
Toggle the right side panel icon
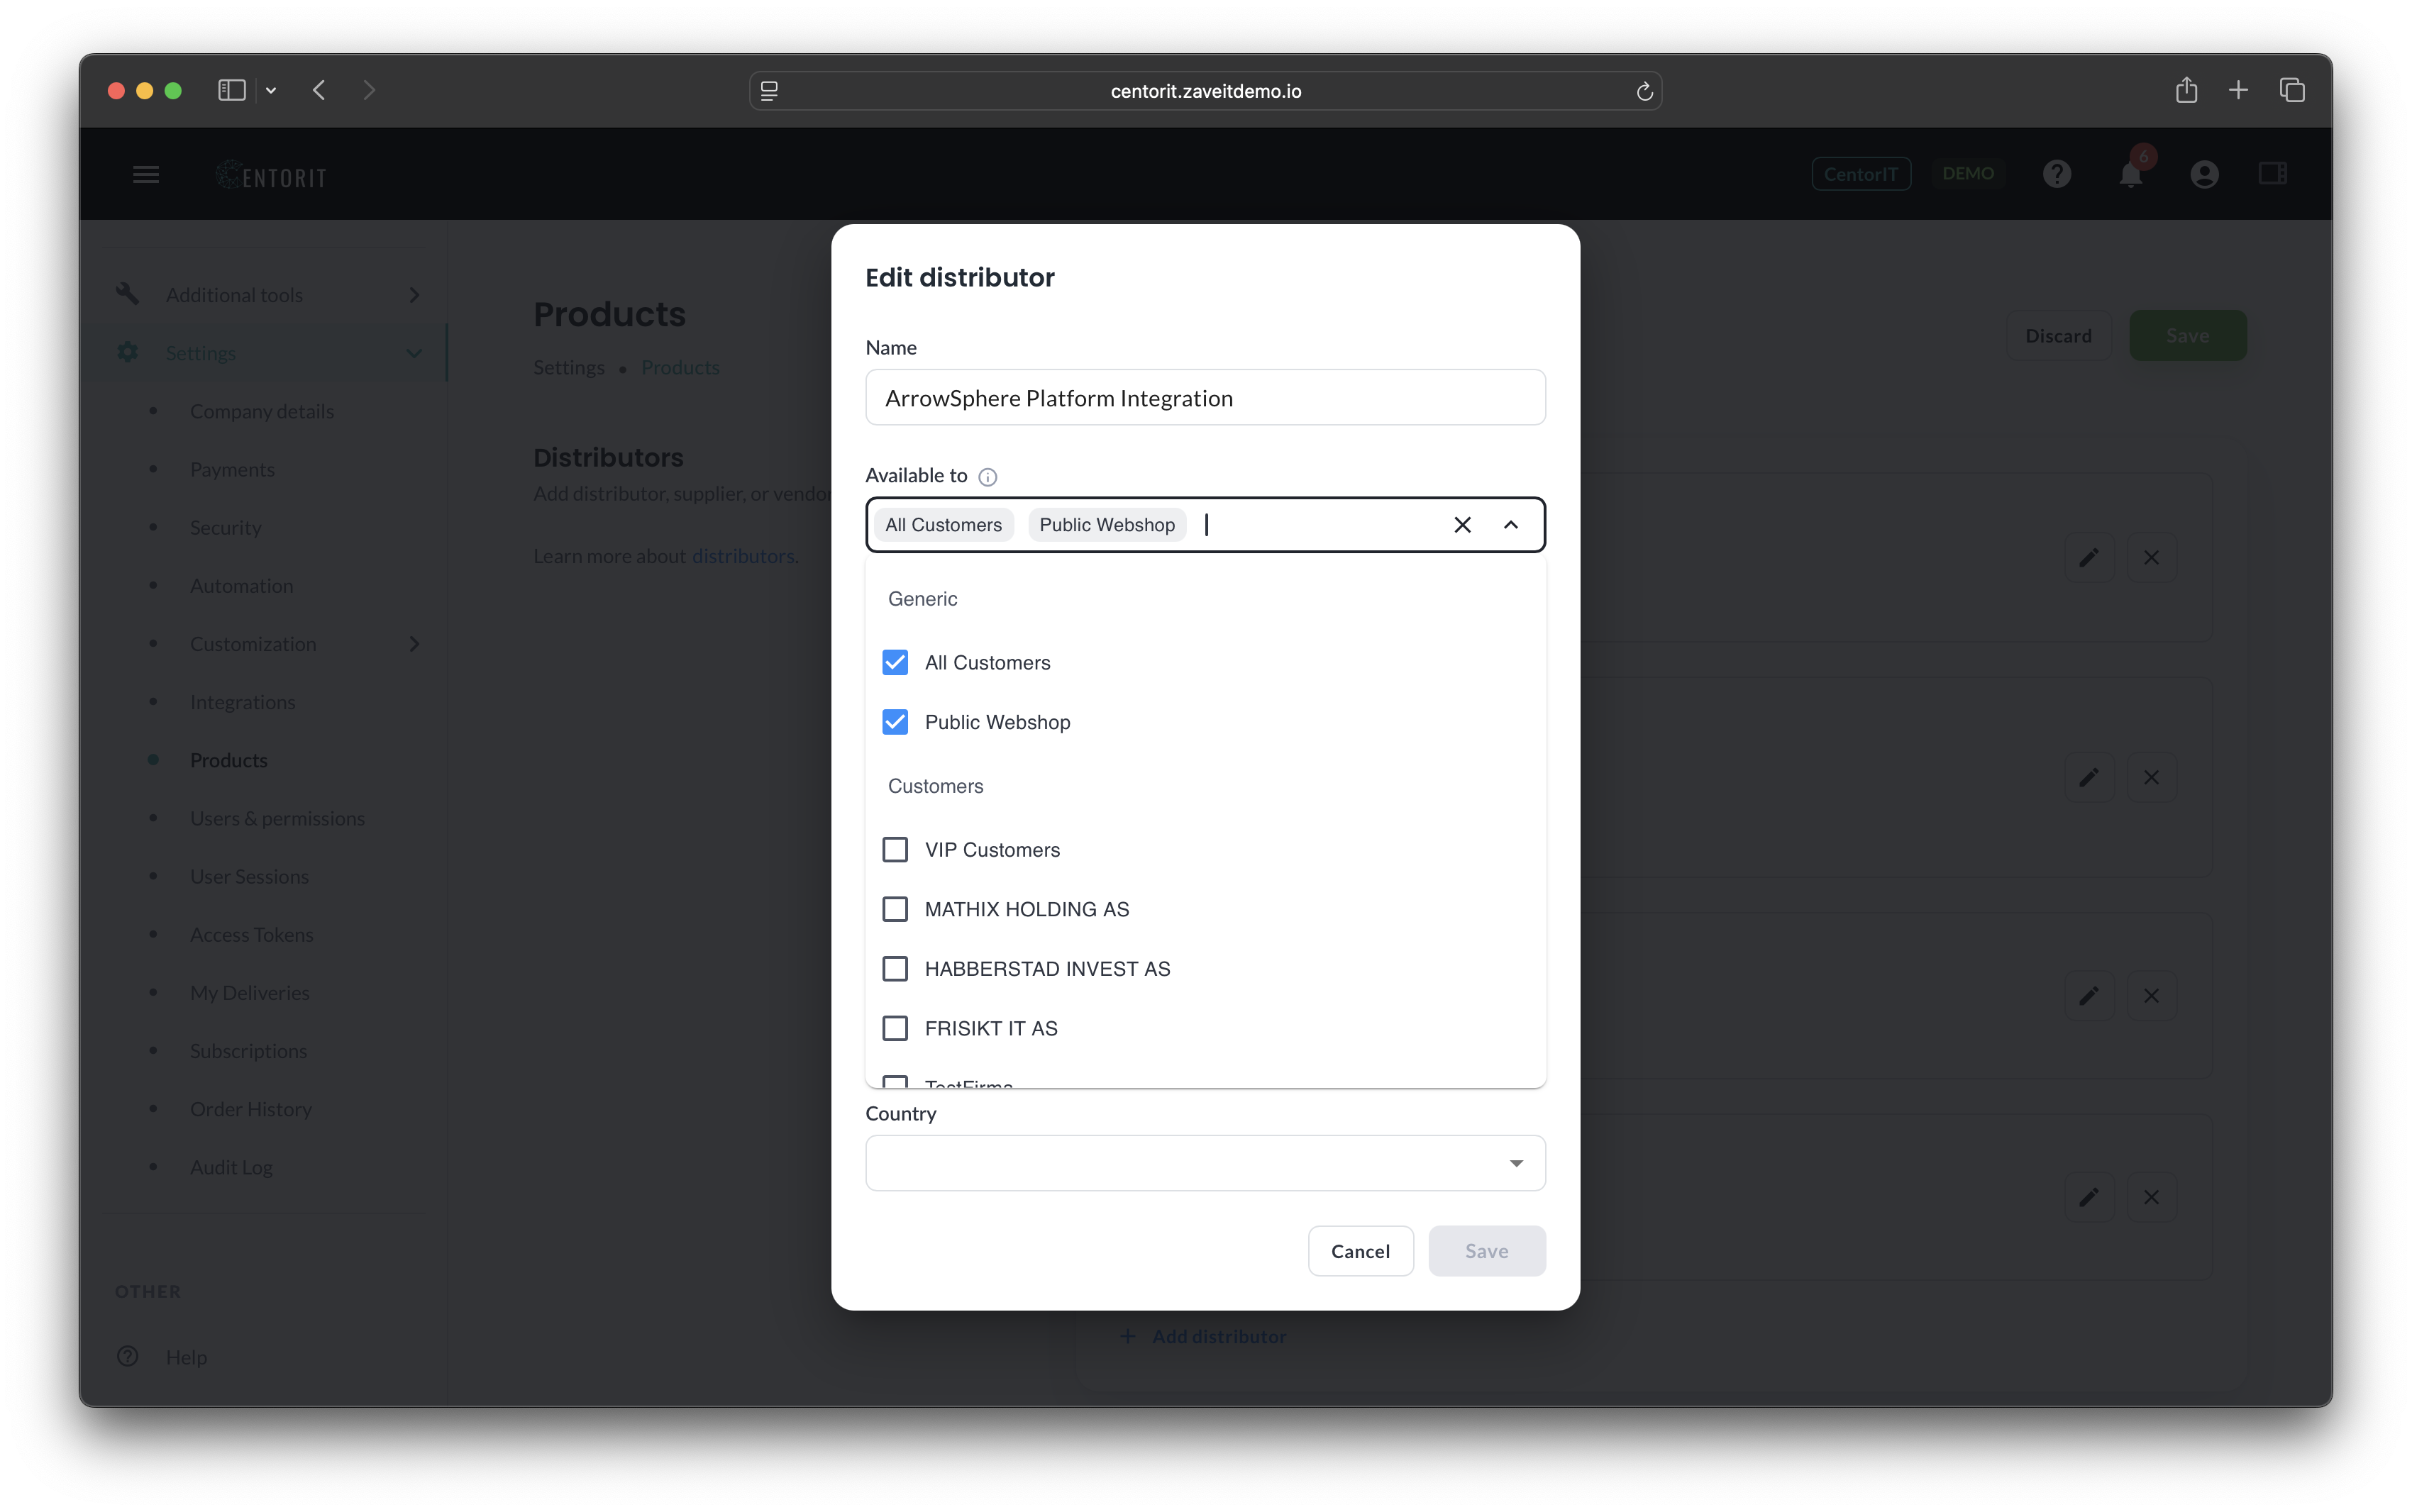click(x=2272, y=174)
